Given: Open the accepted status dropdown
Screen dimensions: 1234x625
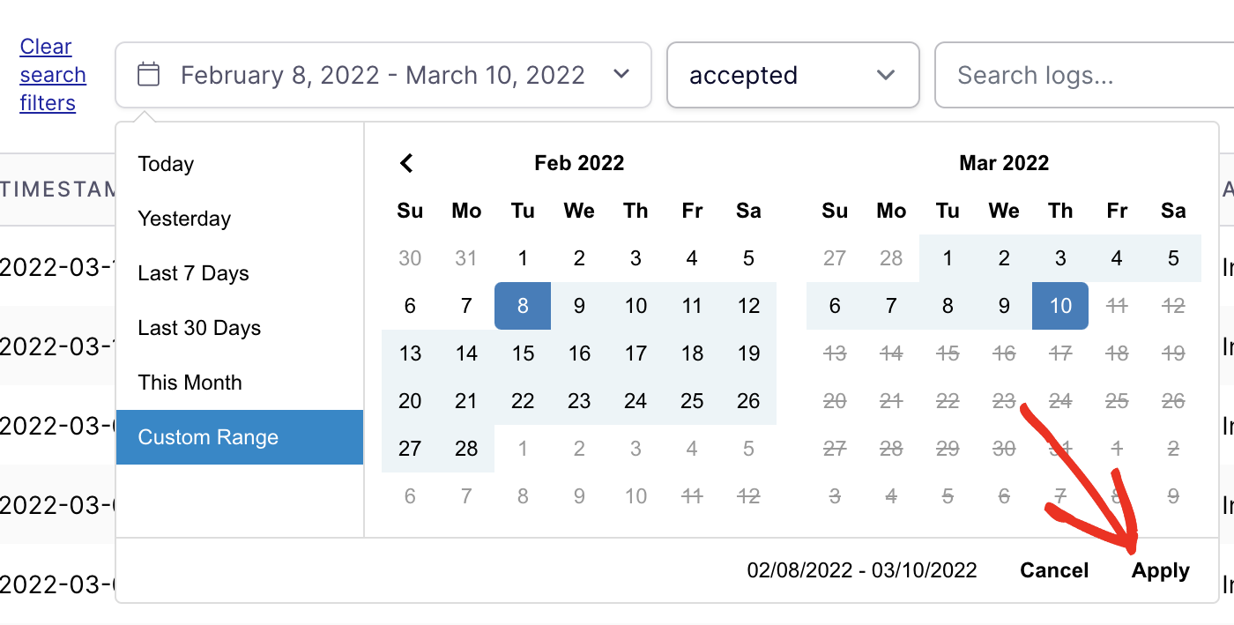Looking at the screenshot, I should point(792,75).
